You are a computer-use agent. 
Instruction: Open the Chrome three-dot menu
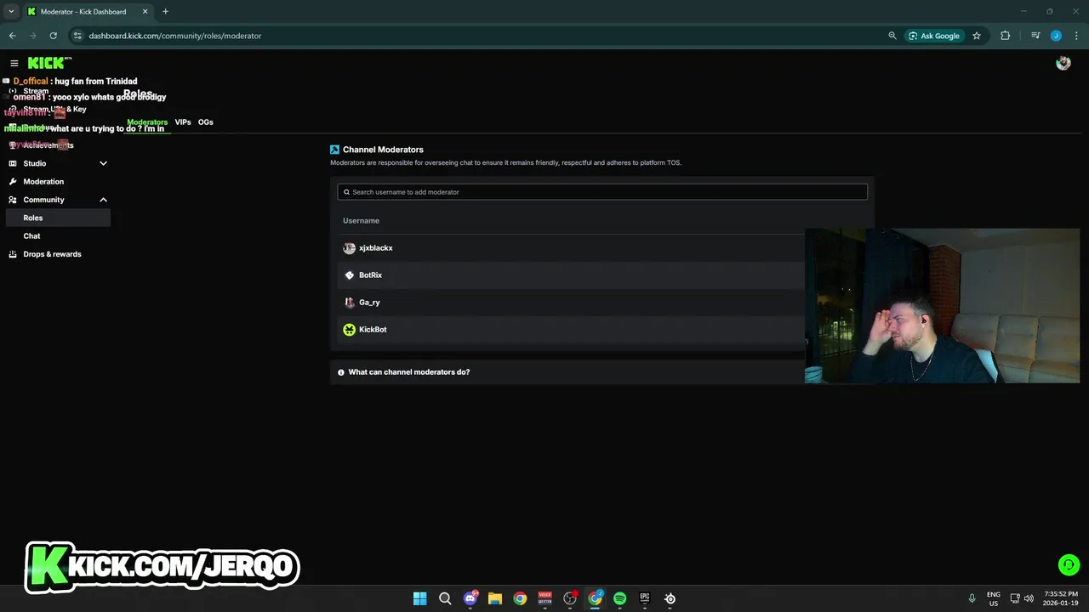click(1076, 36)
